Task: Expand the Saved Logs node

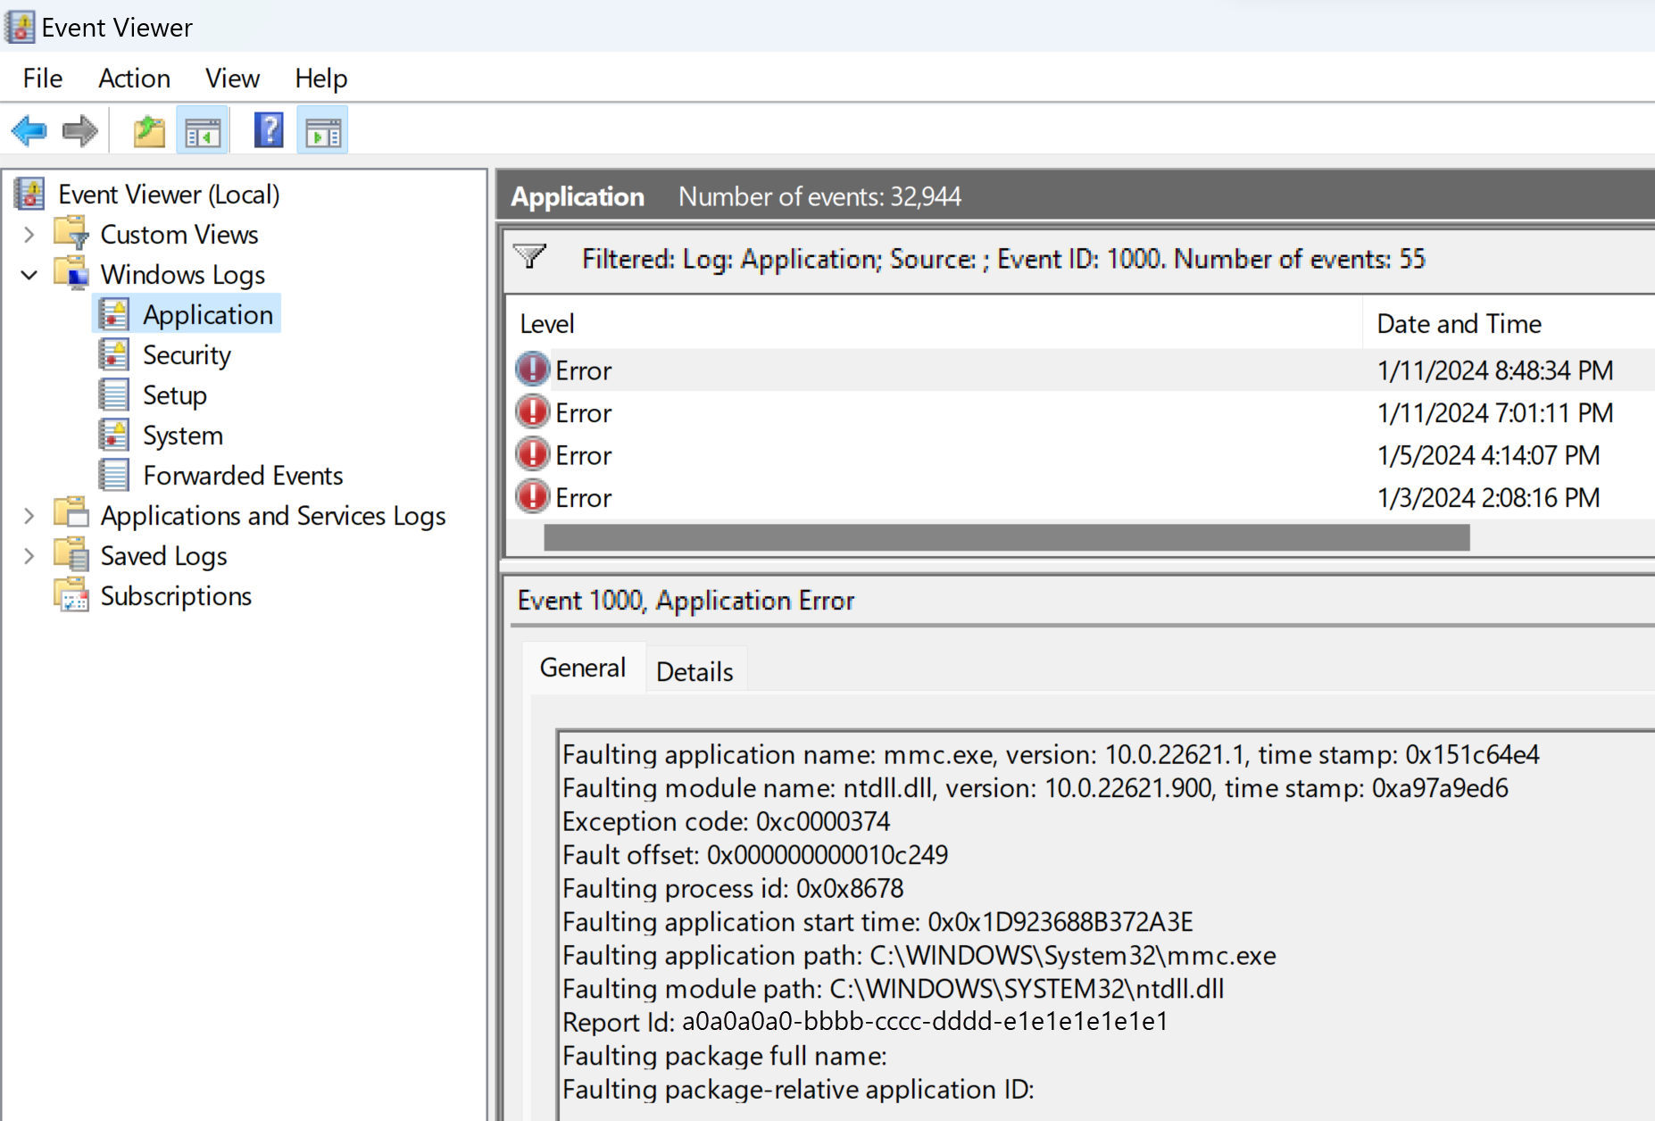Action: tap(29, 555)
